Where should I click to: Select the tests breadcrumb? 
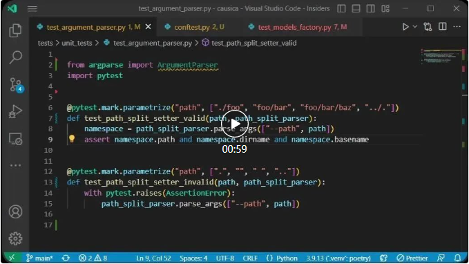point(45,43)
